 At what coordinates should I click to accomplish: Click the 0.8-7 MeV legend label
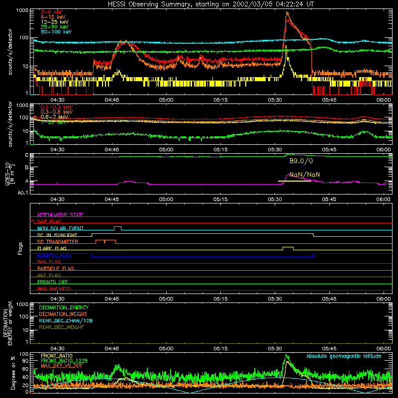pyautogui.click(x=54, y=117)
